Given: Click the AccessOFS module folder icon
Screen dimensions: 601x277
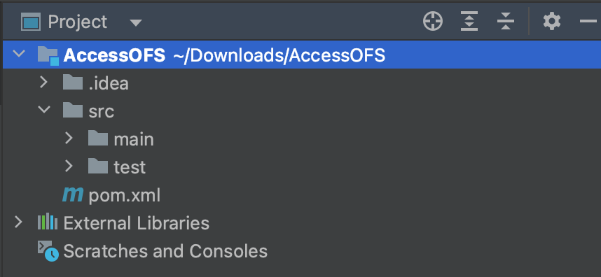Looking at the screenshot, I should click(48, 56).
